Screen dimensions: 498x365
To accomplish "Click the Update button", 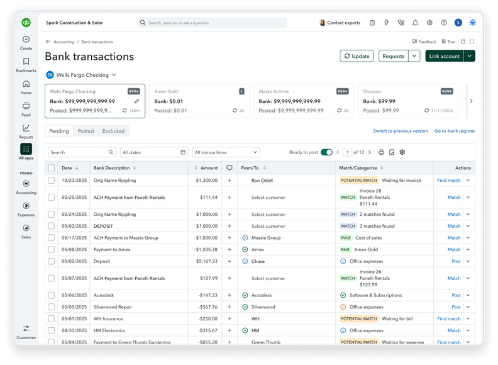I will pyautogui.click(x=357, y=56).
